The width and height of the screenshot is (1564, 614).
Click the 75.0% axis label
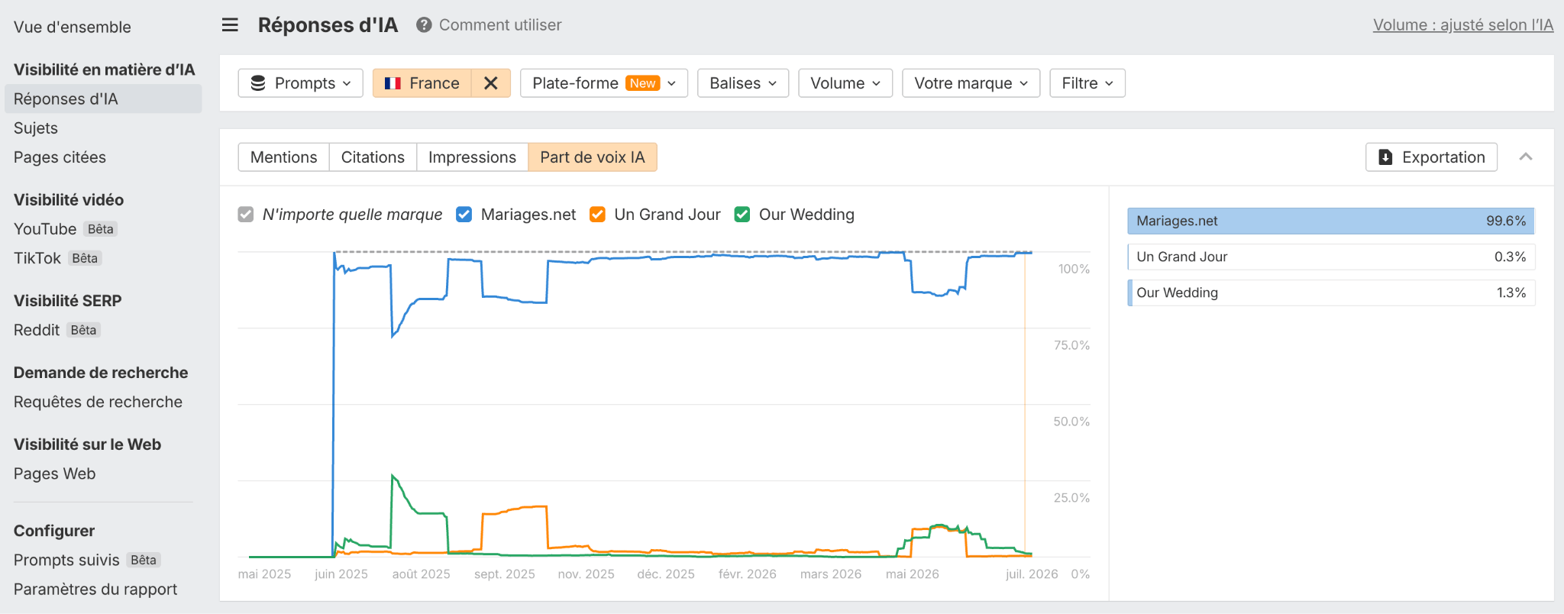point(1072,345)
